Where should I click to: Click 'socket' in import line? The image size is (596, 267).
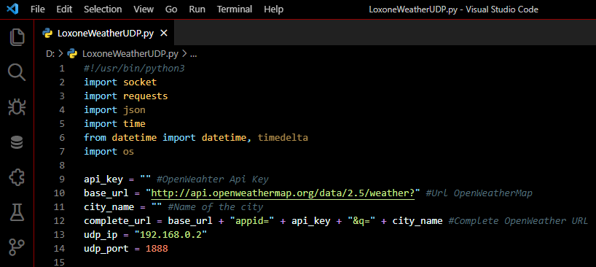(x=140, y=82)
